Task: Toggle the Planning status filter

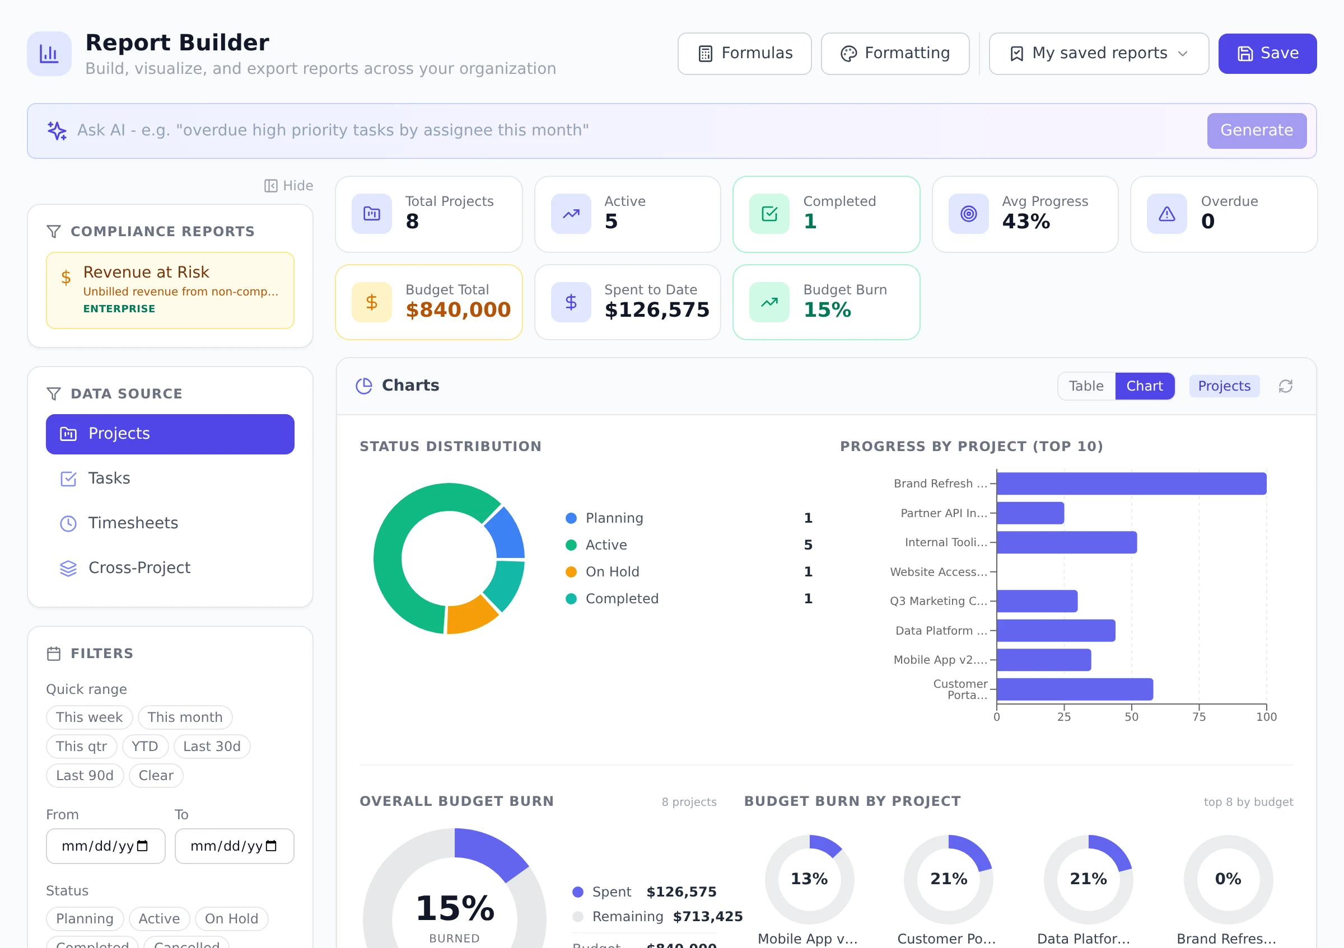Action: coord(85,919)
